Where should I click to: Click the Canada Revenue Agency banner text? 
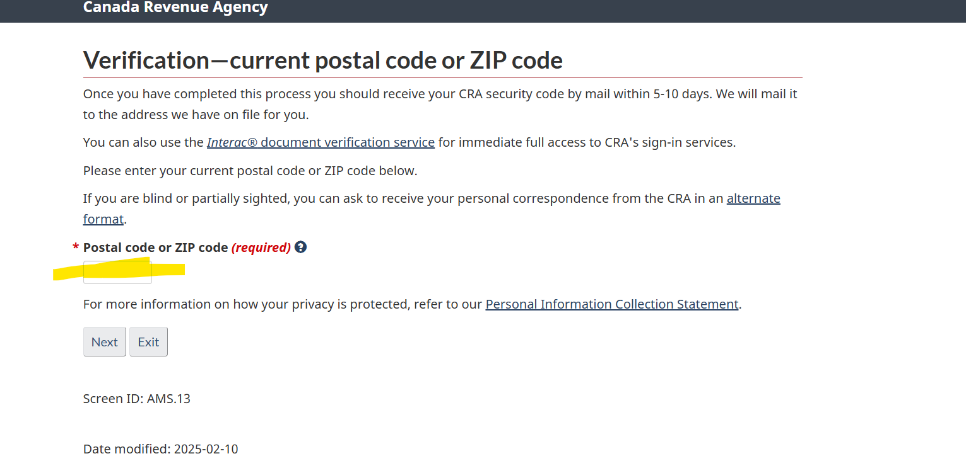(175, 8)
